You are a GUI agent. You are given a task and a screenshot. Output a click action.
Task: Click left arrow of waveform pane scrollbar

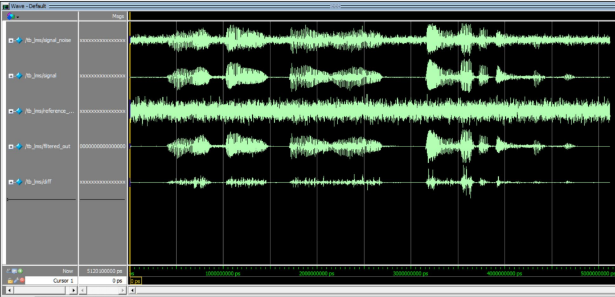pos(133,291)
